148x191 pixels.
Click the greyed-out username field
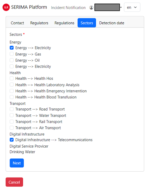107,7
